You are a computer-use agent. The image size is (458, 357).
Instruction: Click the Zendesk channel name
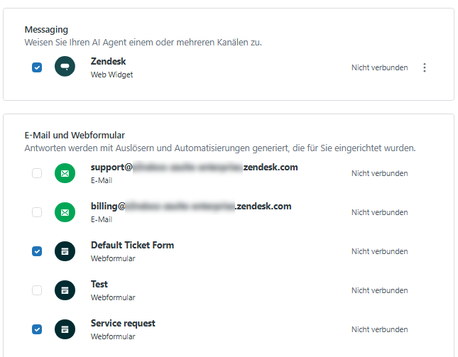point(108,62)
